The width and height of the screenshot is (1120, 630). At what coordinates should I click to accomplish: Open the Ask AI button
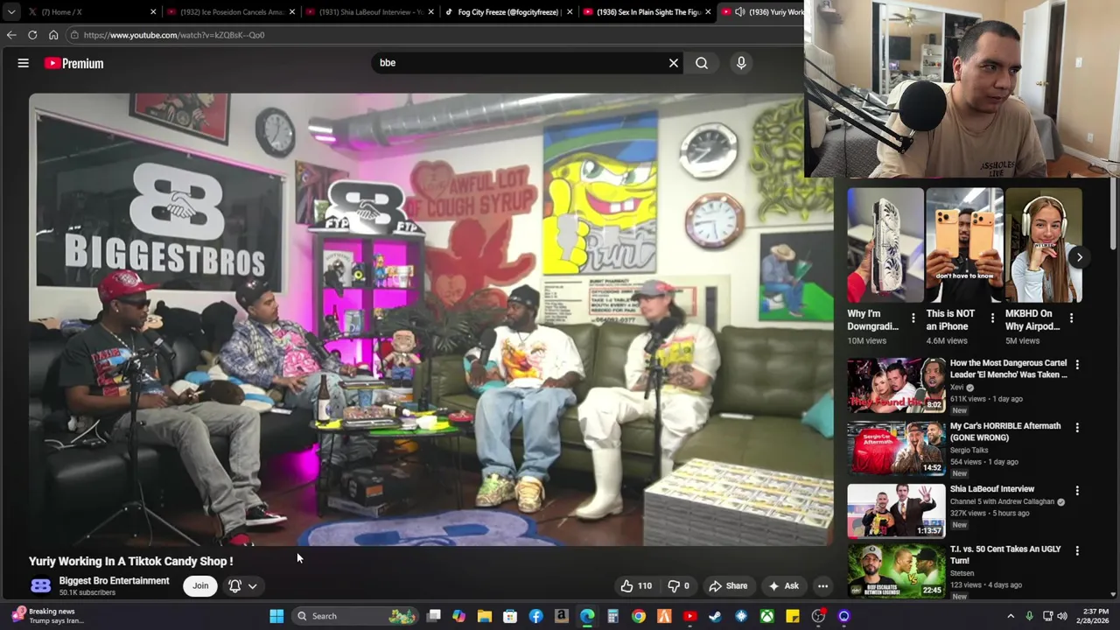[x=783, y=586]
